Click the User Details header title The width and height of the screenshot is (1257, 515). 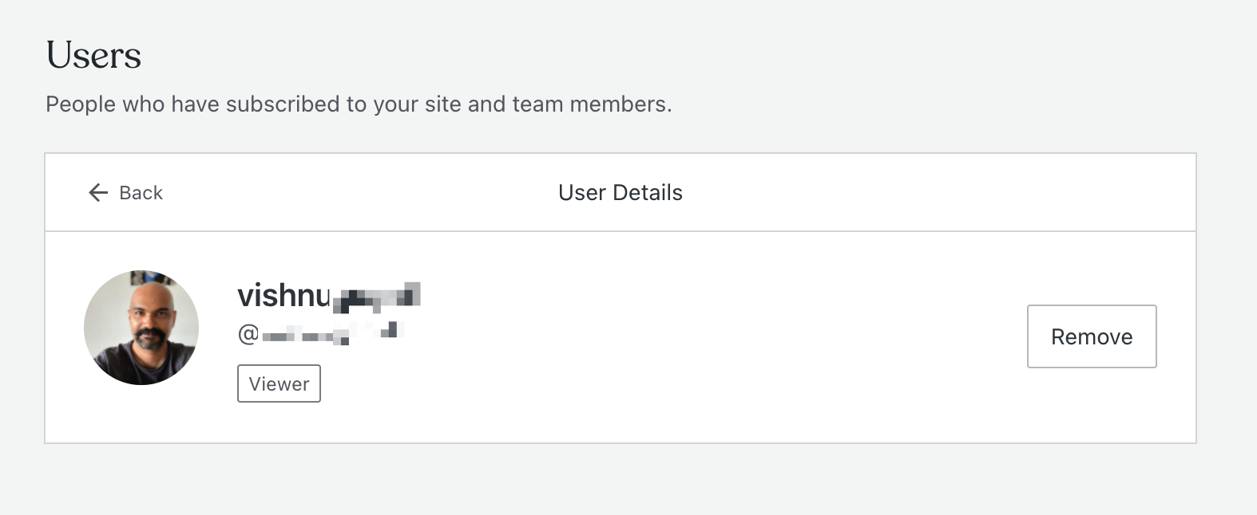point(621,193)
